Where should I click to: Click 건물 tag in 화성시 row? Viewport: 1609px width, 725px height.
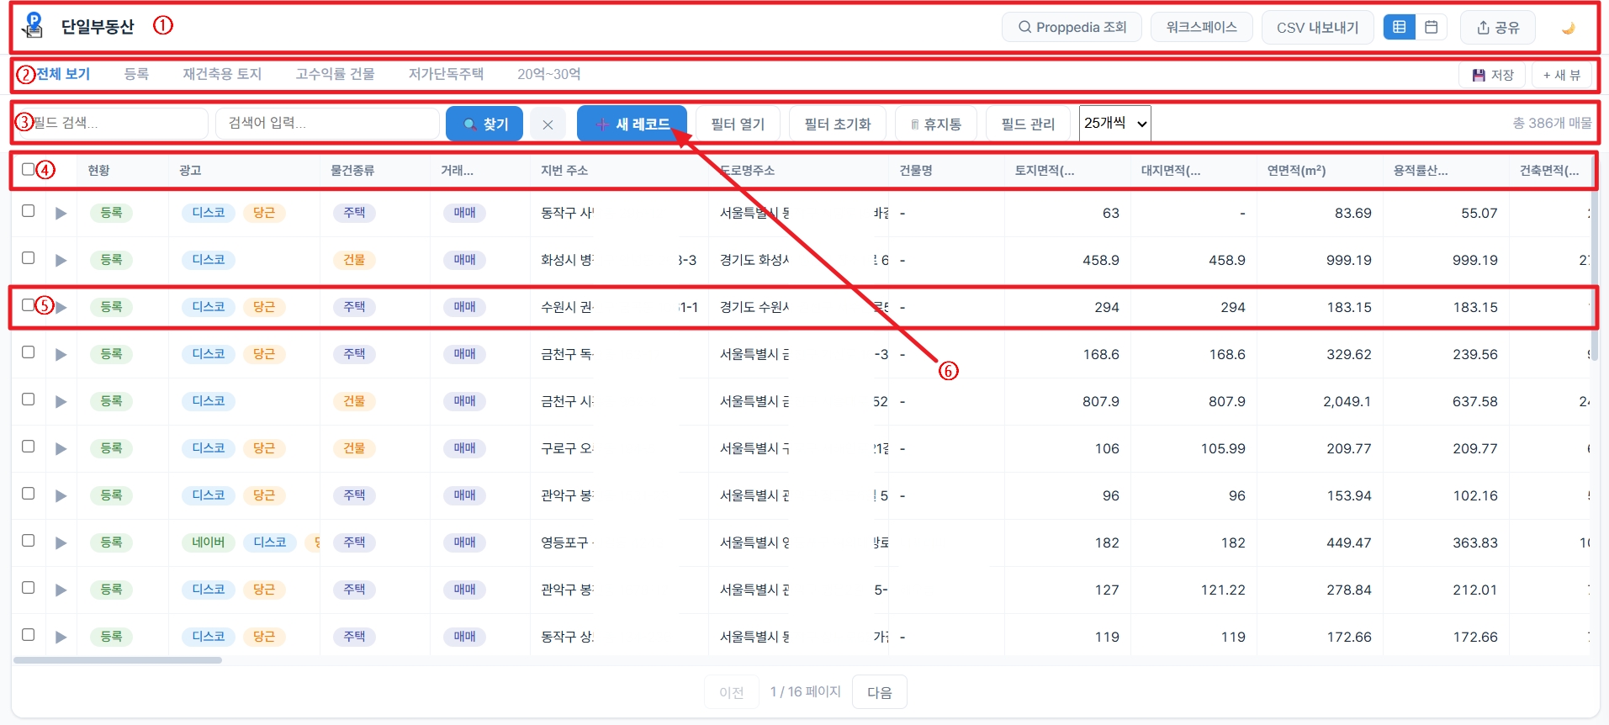(354, 260)
